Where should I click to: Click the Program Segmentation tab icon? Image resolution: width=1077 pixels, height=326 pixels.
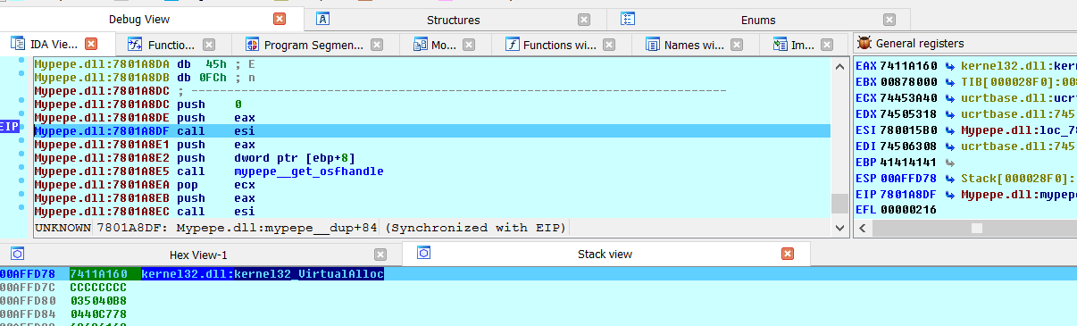[x=252, y=44]
